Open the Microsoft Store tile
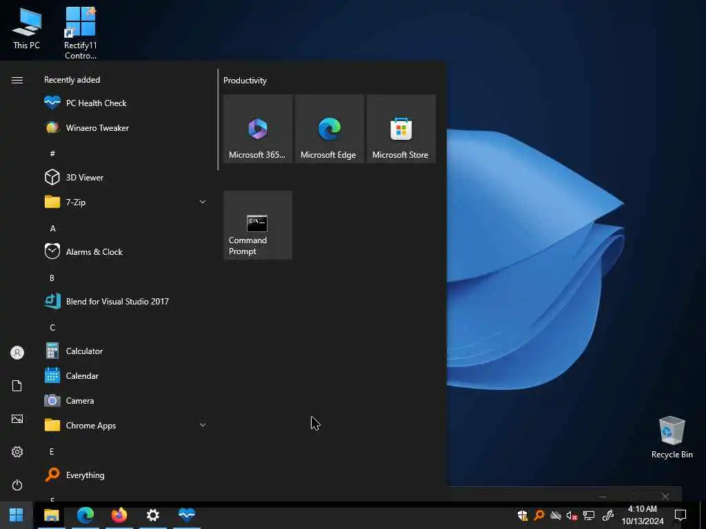 click(x=401, y=129)
